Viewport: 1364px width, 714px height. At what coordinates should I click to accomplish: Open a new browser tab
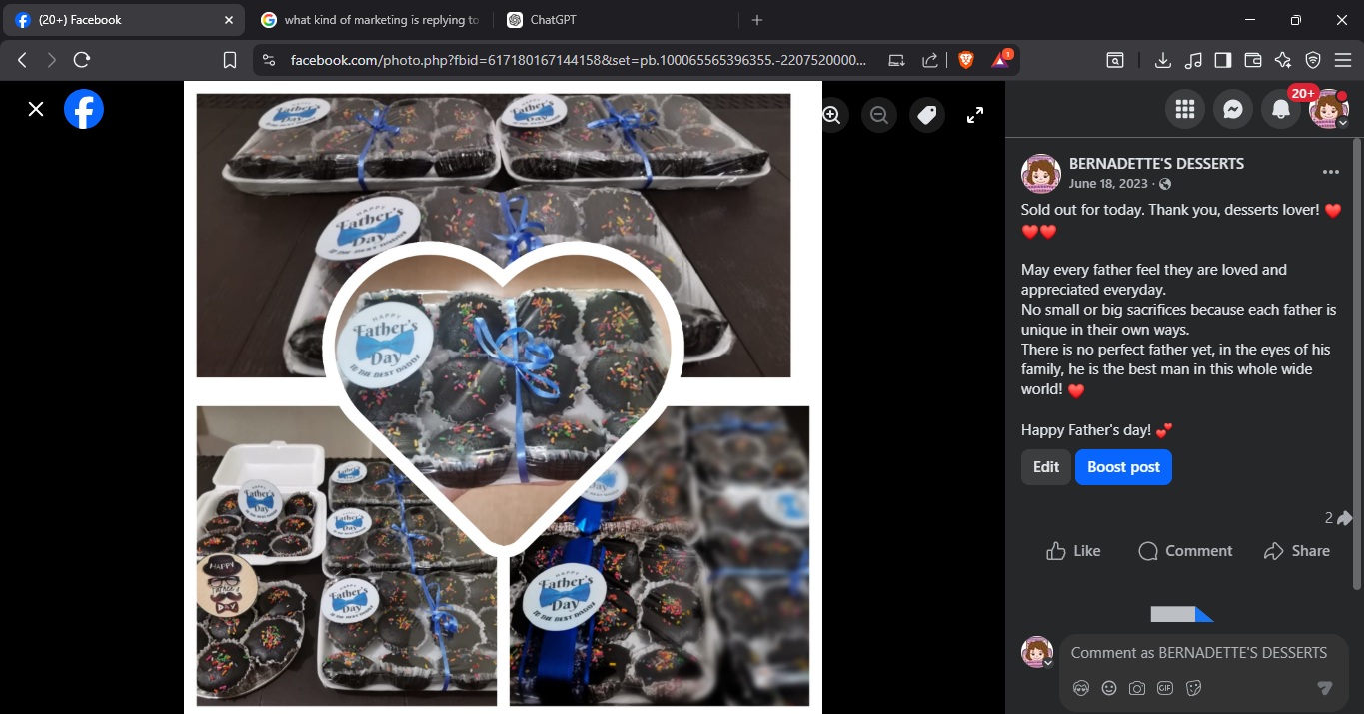point(757,20)
